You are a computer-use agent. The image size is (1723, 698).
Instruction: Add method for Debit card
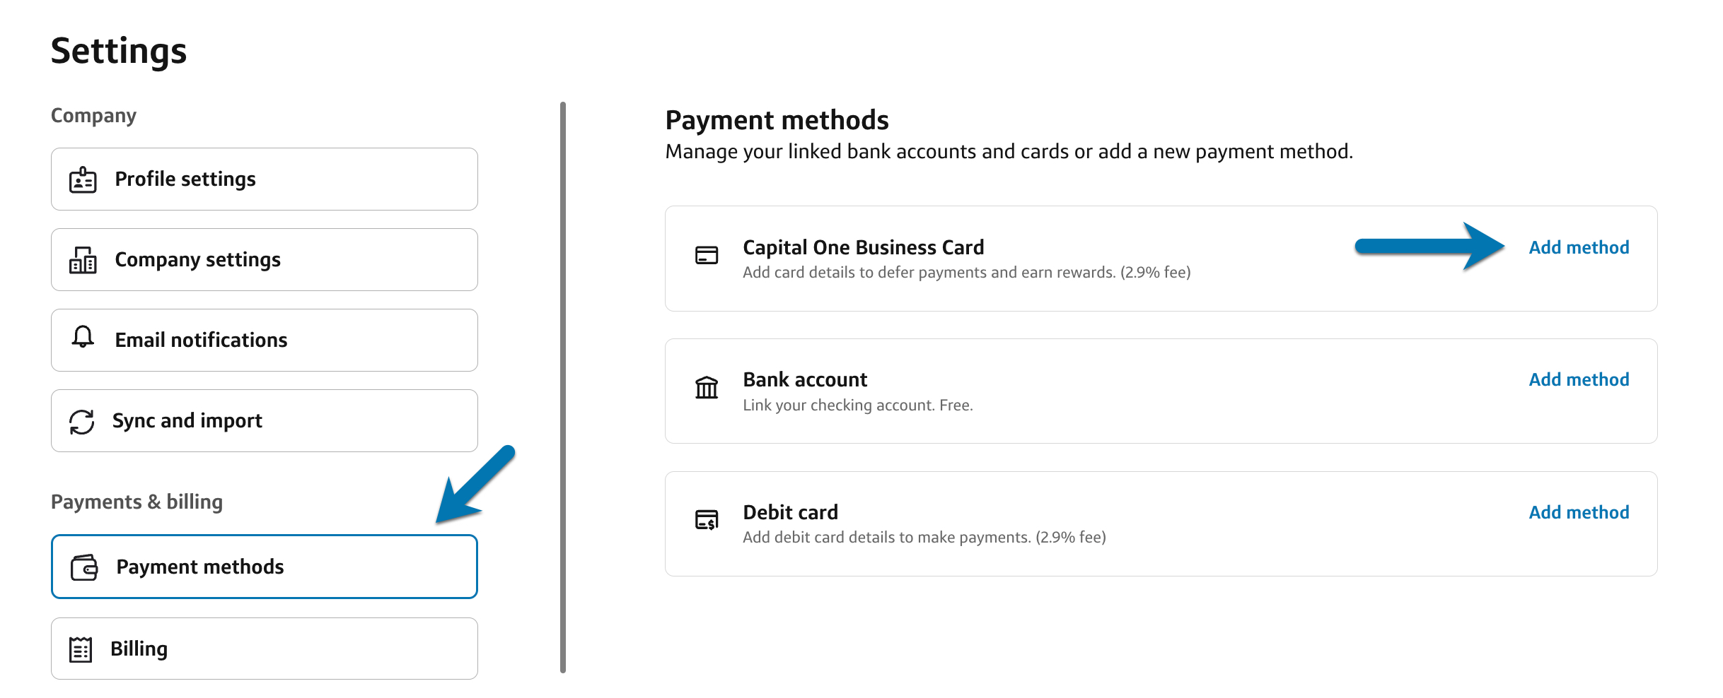click(1579, 513)
